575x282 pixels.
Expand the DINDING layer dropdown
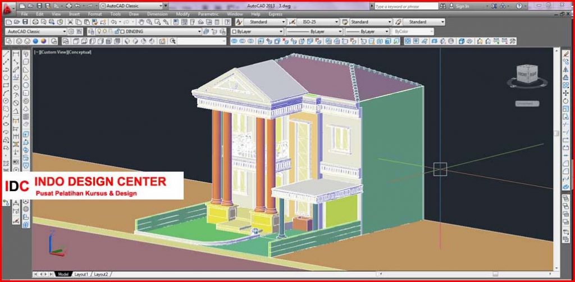(199, 31)
